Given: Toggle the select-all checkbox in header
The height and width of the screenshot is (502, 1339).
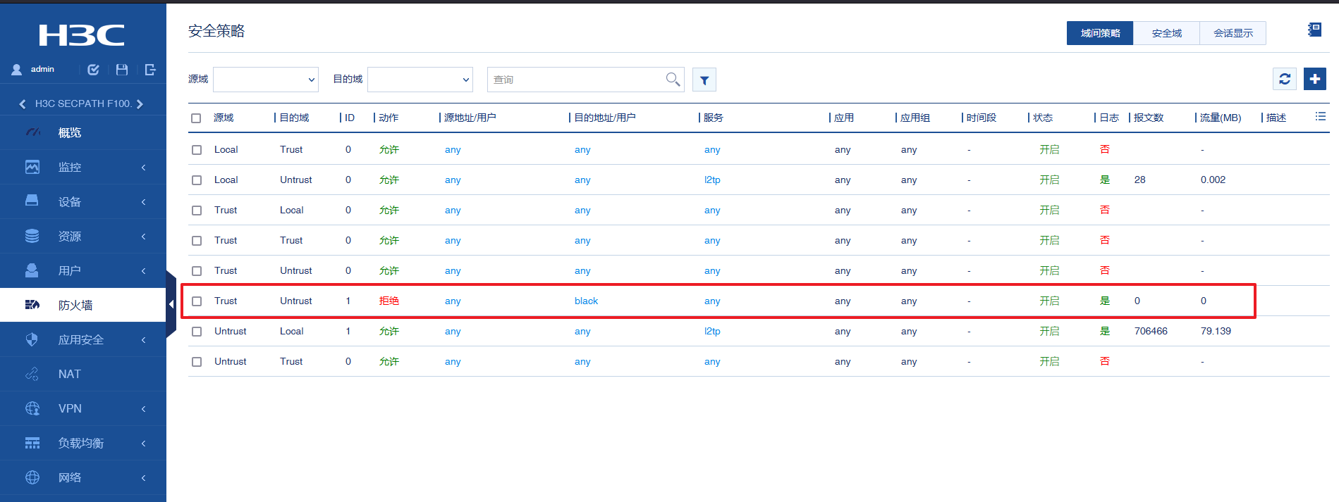Looking at the screenshot, I should (x=196, y=118).
